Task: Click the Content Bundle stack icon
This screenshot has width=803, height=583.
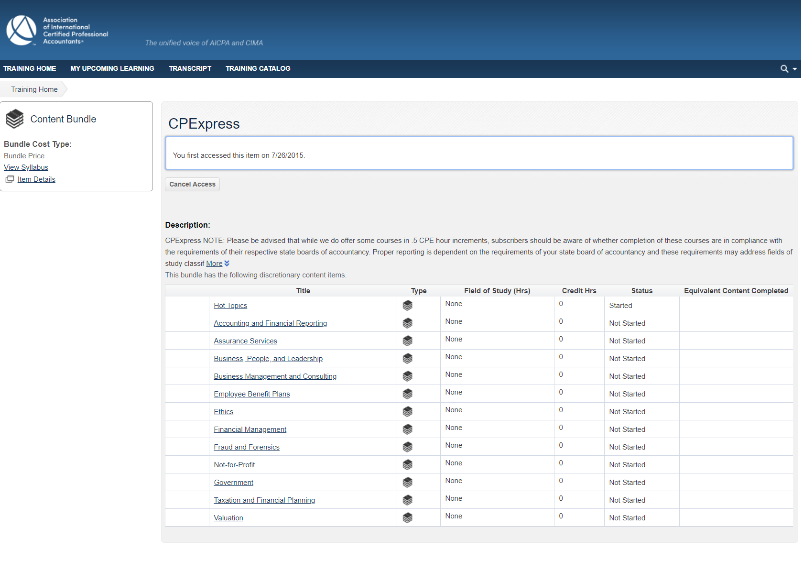Action: [14, 119]
